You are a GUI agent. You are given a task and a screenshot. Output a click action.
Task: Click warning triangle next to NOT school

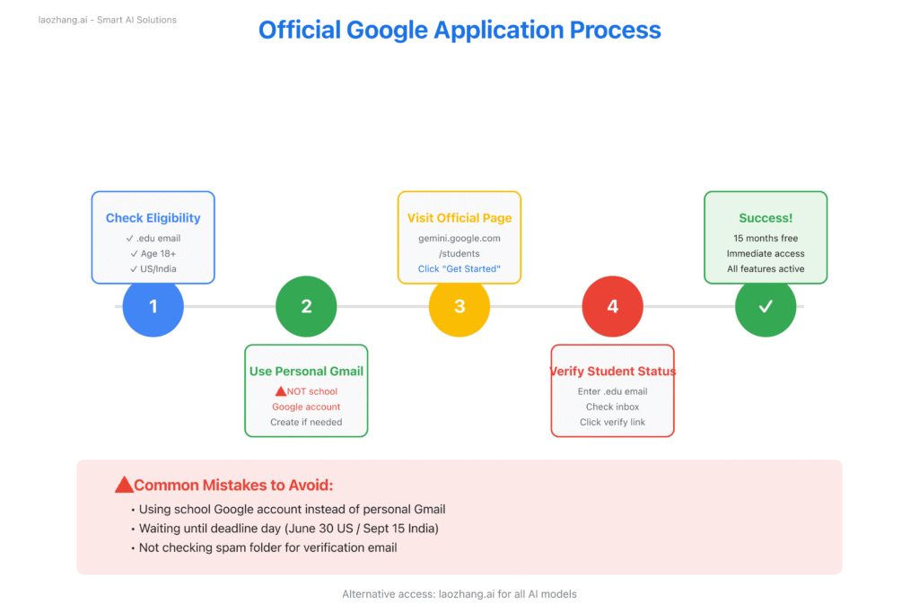[280, 391]
